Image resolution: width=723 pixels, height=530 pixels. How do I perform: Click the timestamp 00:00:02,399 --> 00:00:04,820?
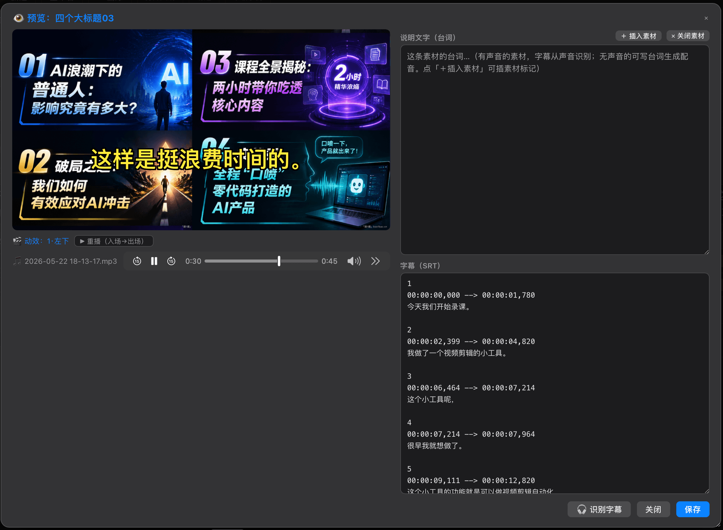click(x=471, y=341)
